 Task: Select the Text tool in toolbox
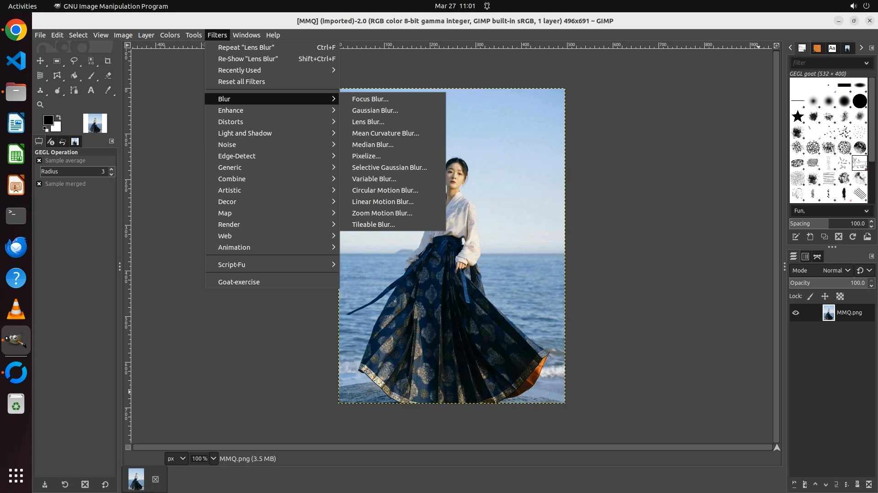[91, 90]
